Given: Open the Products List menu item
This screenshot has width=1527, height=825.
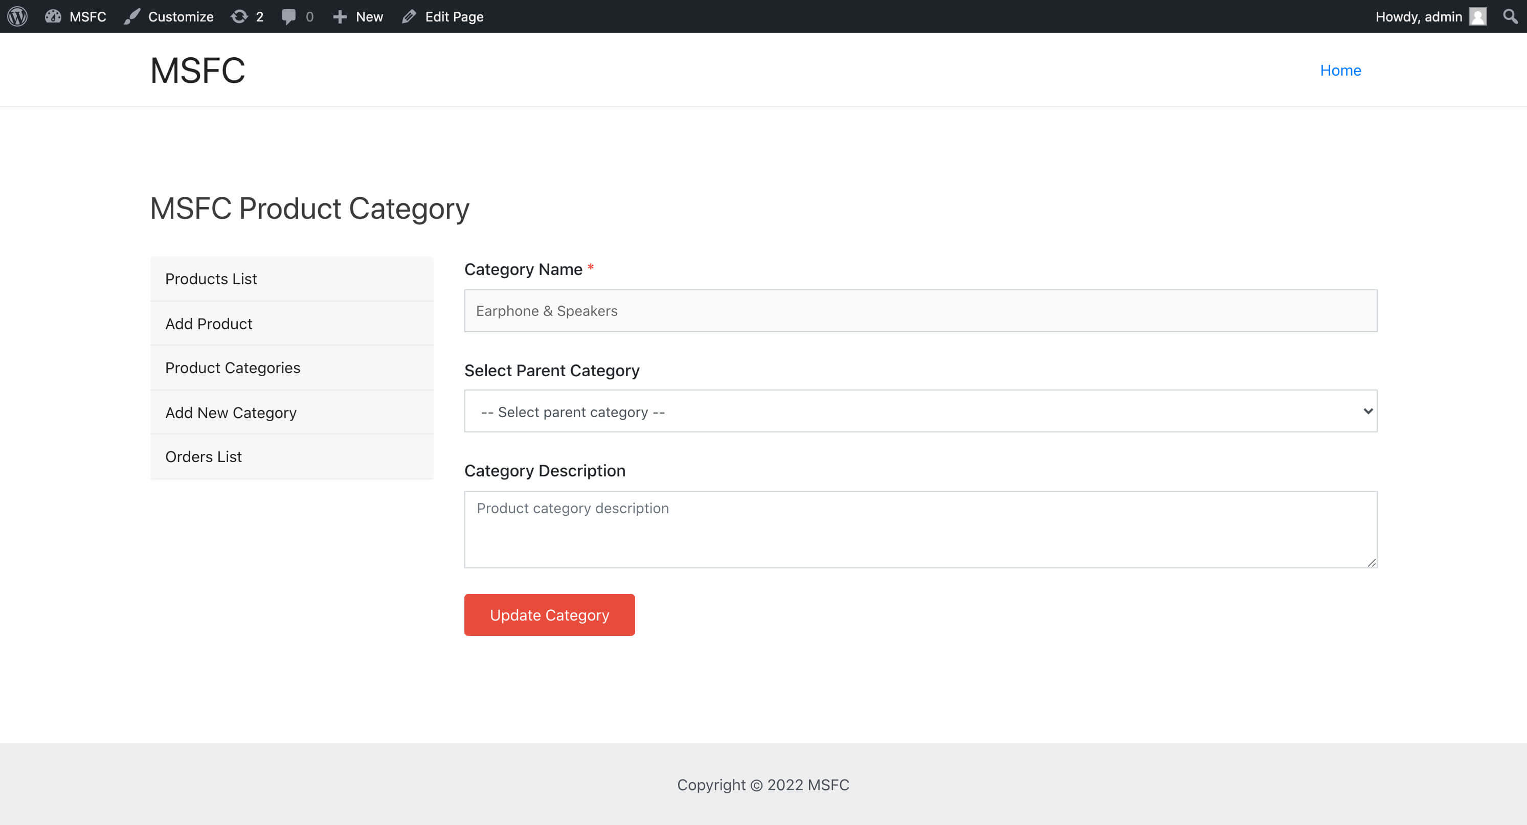Looking at the screenshot, I should tap(211, 279).
